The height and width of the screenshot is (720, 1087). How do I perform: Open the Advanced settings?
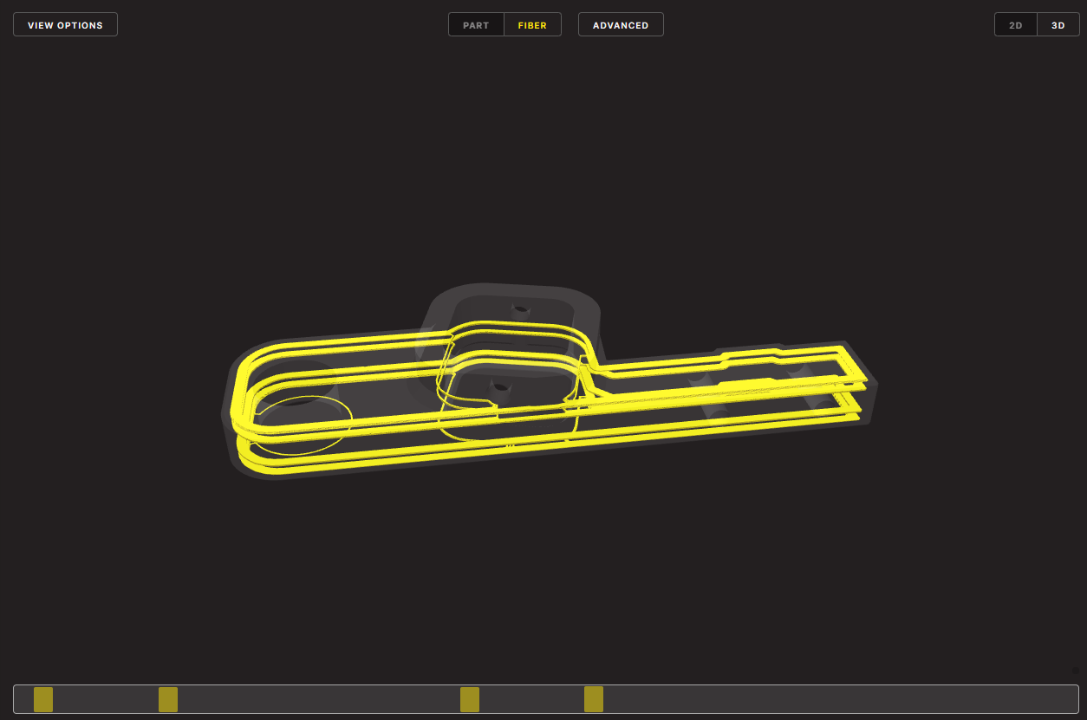click(x=621, y=24)
